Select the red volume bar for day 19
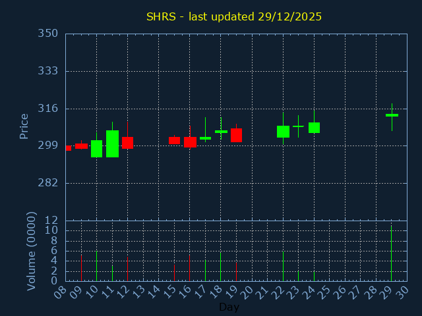422x316 pixels. [x=236, y=272]
